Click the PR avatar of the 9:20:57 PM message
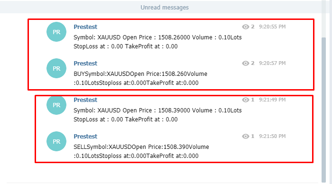This screenshot has height=184, width=332. (x=56, y=68)
